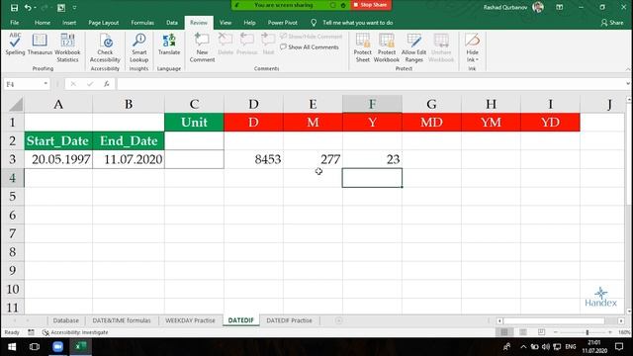Screen dimensions: 633x356
Task: Insert a New Comment
Action: [x=202, y=47]
